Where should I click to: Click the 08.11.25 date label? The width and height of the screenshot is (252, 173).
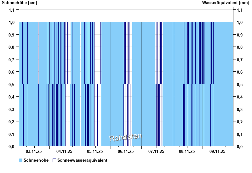[187, 151]
